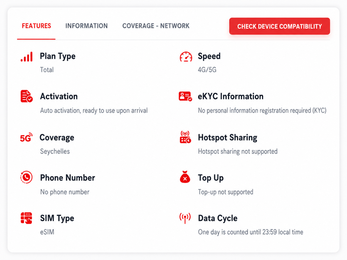347x260 pixels.
Task: Click the Data Cycle heading
Action: [218, 218]
